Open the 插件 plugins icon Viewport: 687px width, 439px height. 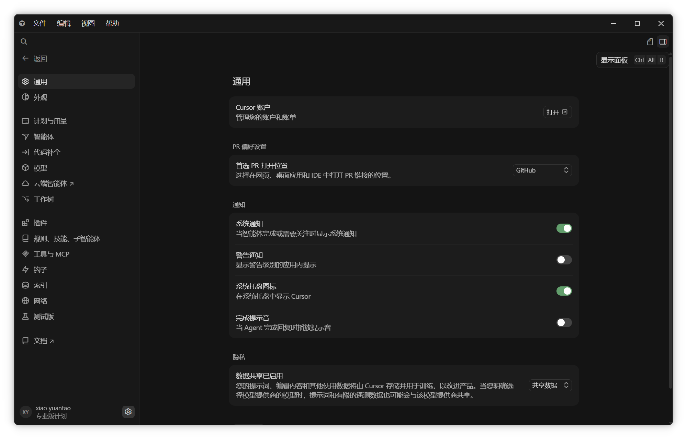coord(25,223)
